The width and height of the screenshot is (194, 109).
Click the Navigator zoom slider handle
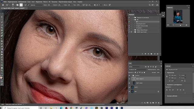(181, 25)
